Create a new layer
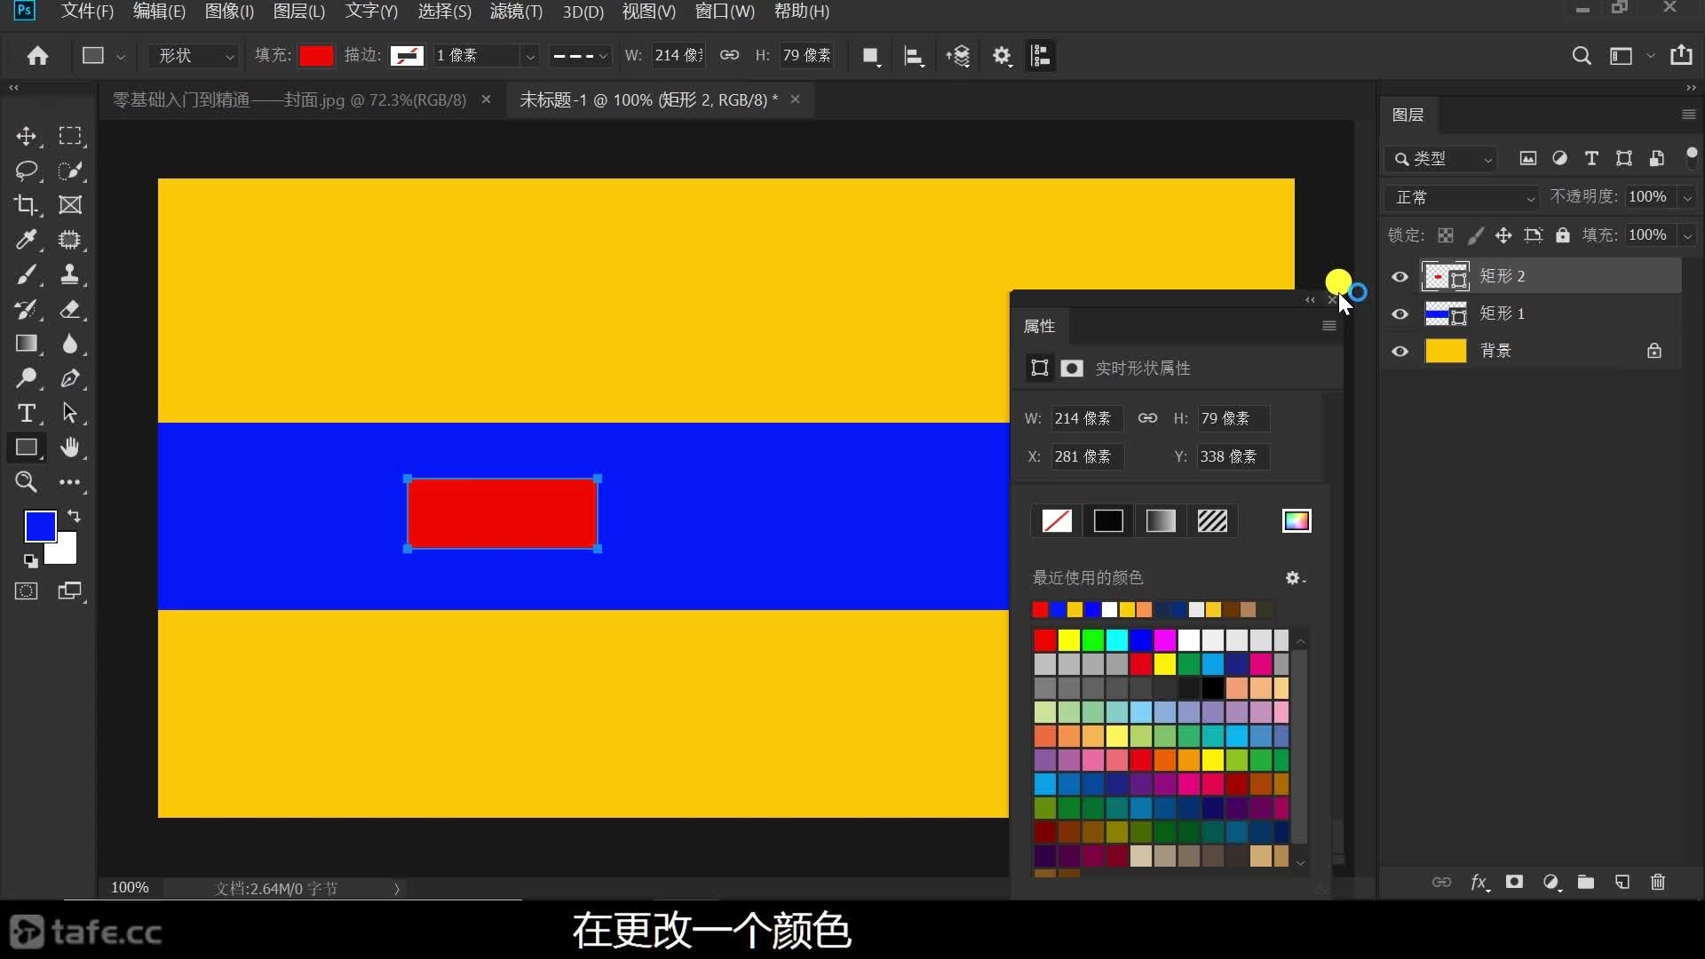This screenshot has width=1705, height=959. pos(1622,882)
